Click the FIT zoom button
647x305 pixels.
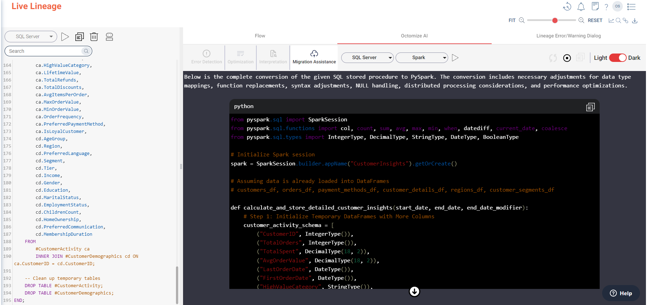[512, 21]
